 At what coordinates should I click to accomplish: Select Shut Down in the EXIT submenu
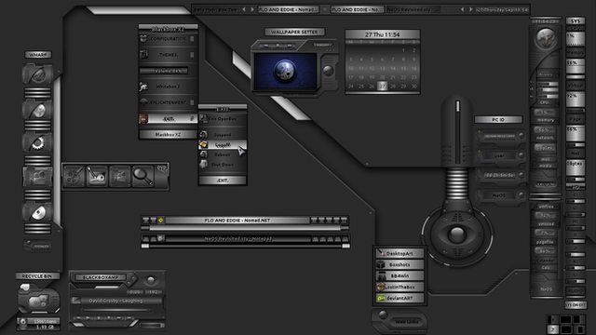click(x=223, y=165)
